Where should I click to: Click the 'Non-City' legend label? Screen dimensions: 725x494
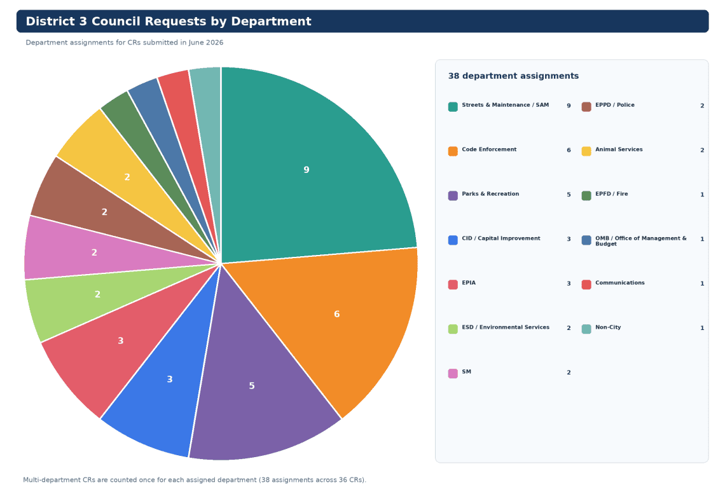pos(608,327)
